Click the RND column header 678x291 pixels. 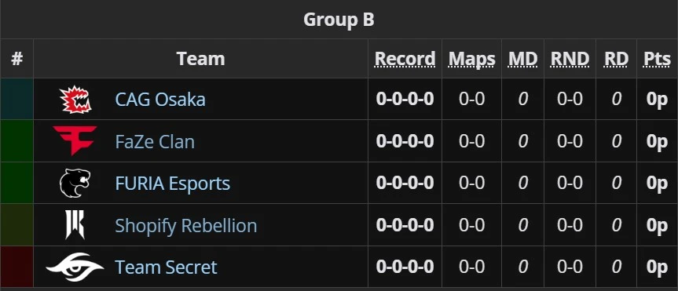pyautogui.click(x=570, y=59)
